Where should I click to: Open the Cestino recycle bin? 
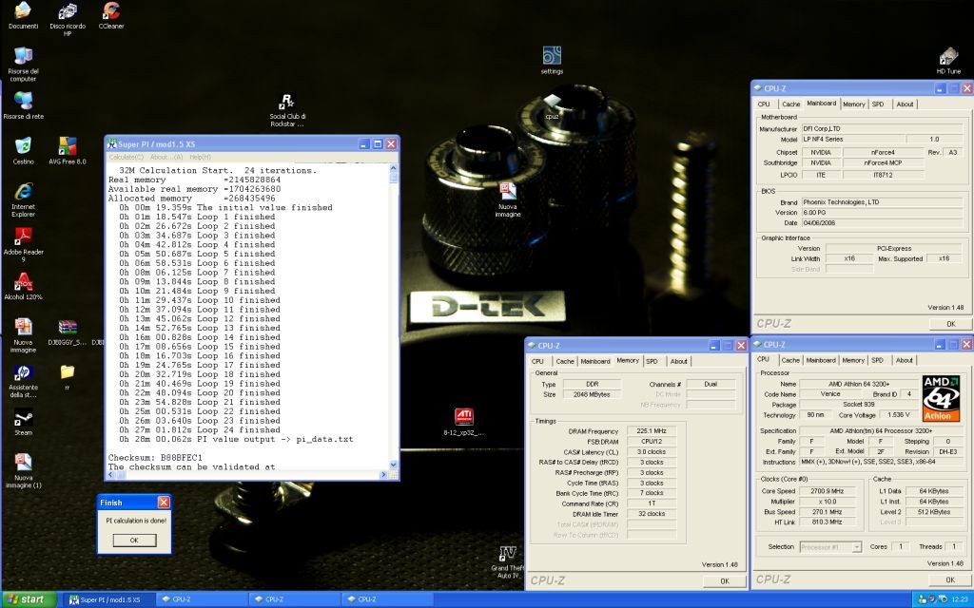pos(23,151)
